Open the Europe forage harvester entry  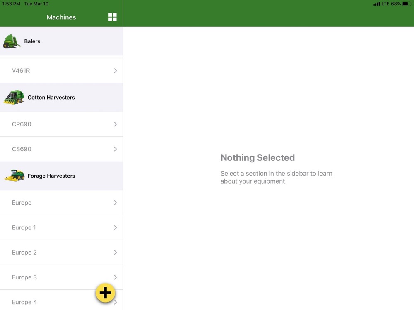(x=22, y=203)
